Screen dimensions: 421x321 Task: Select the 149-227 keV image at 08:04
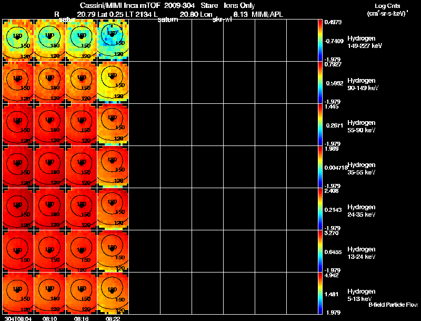(18, 40)
